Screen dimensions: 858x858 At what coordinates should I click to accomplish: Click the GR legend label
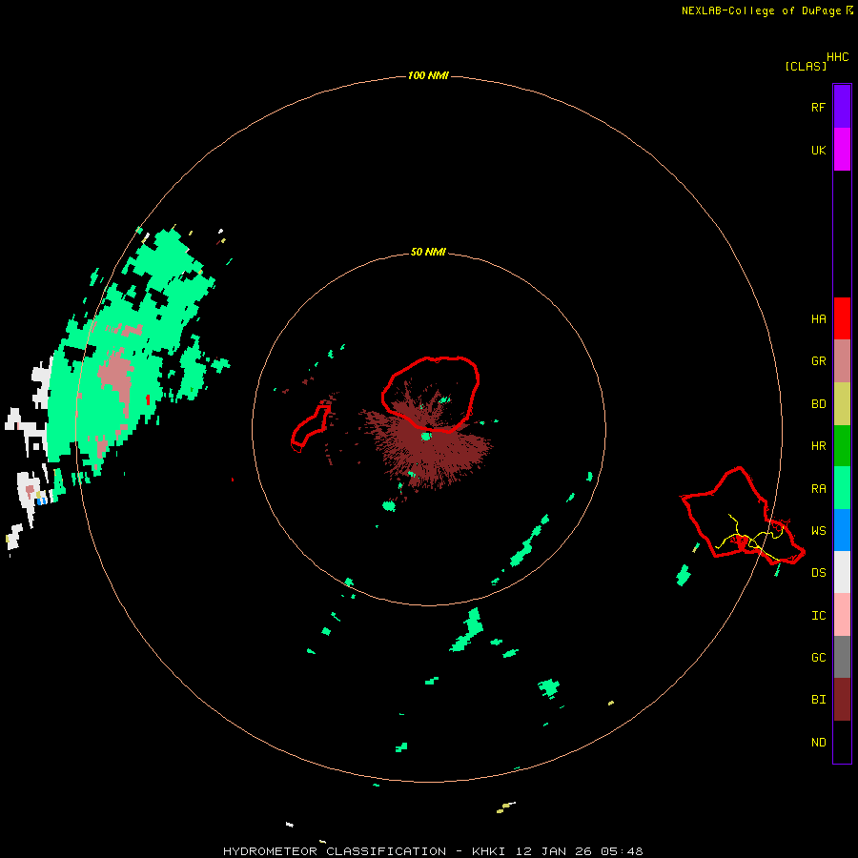(818, 361)
